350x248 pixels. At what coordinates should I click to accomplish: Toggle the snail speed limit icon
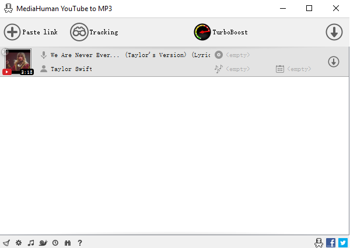[x=43, y=243]
